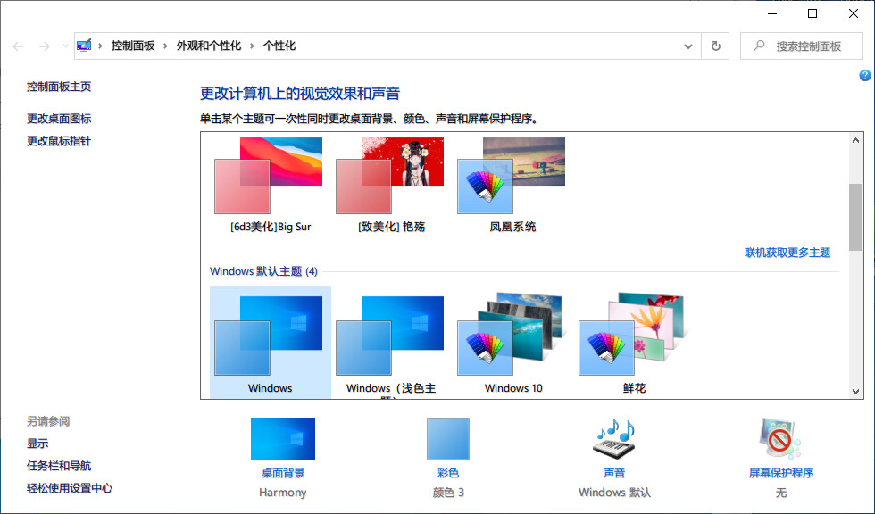This screenshot has height=514, width=875.
Task: Go back with the back arrow
Action: [19, 46]
